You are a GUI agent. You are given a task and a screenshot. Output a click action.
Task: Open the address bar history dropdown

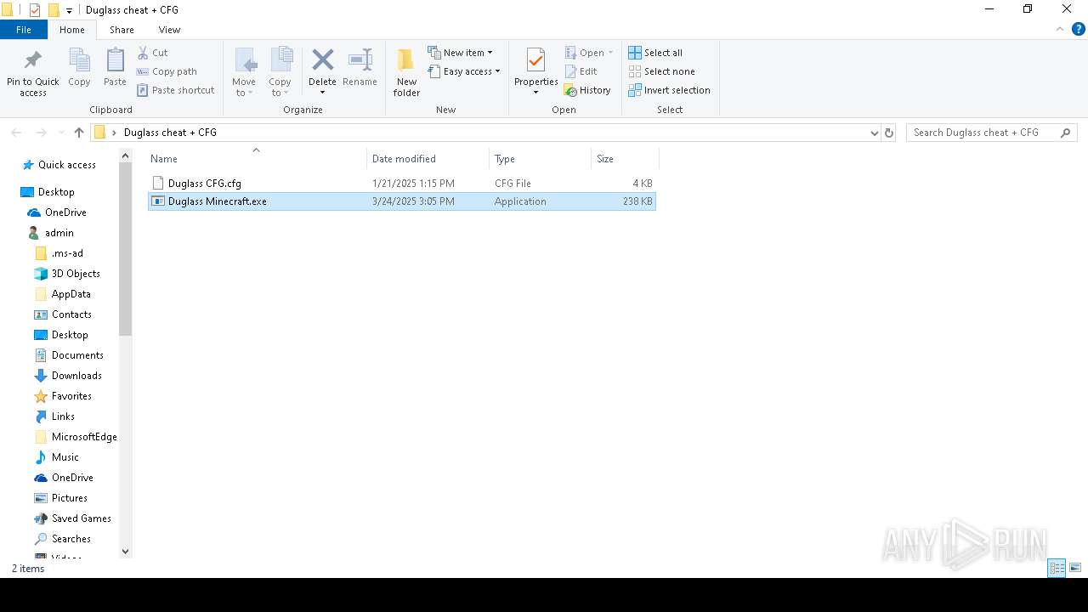[x=874, y=133]
